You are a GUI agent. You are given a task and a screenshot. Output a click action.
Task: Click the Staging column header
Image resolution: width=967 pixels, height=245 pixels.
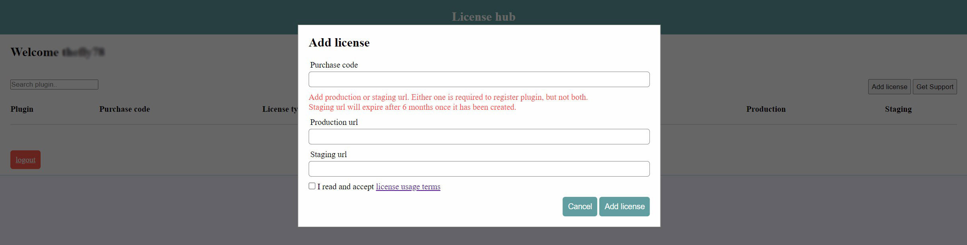pyautogui.click(x=898, y=109)
